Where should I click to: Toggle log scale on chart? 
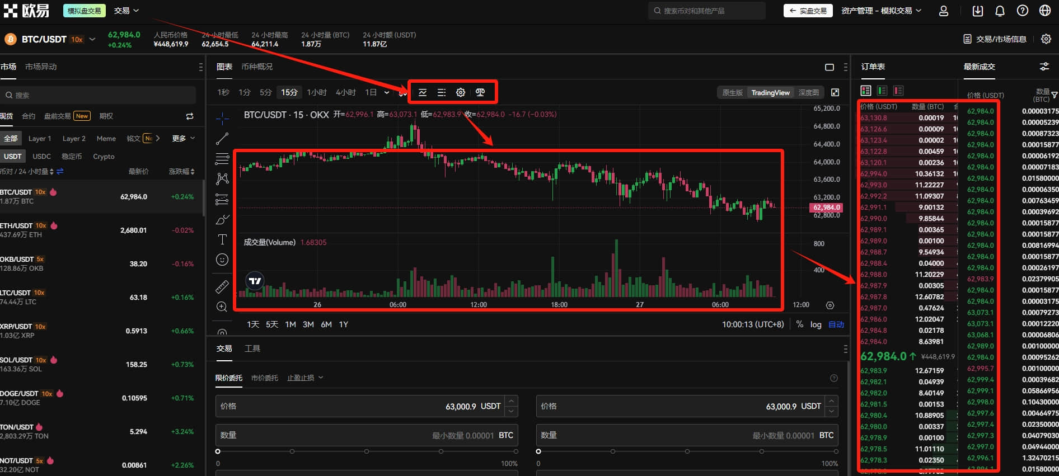816,324
